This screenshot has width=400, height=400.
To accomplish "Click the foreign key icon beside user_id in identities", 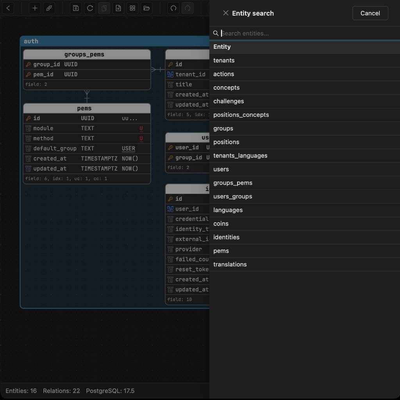I will coord(170,209).
